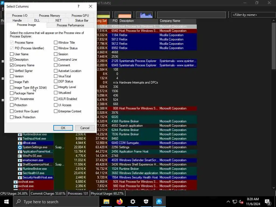The width and height of the screenshot is (276, 207).
Task: Open the Process Performance tab
Action: point(70,25)
